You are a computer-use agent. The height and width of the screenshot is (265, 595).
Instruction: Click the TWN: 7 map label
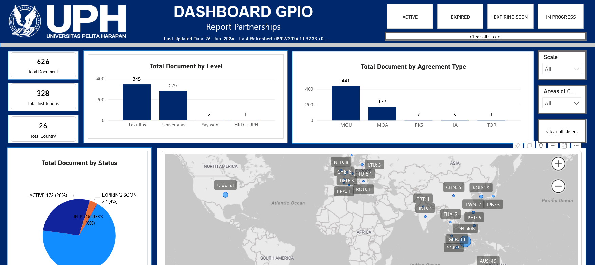473,204
